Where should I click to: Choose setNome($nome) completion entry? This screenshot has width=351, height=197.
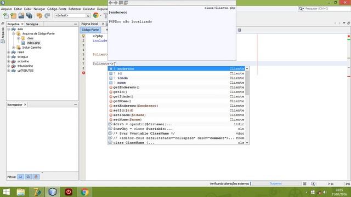pyautogui.click(x=177, y=120)
